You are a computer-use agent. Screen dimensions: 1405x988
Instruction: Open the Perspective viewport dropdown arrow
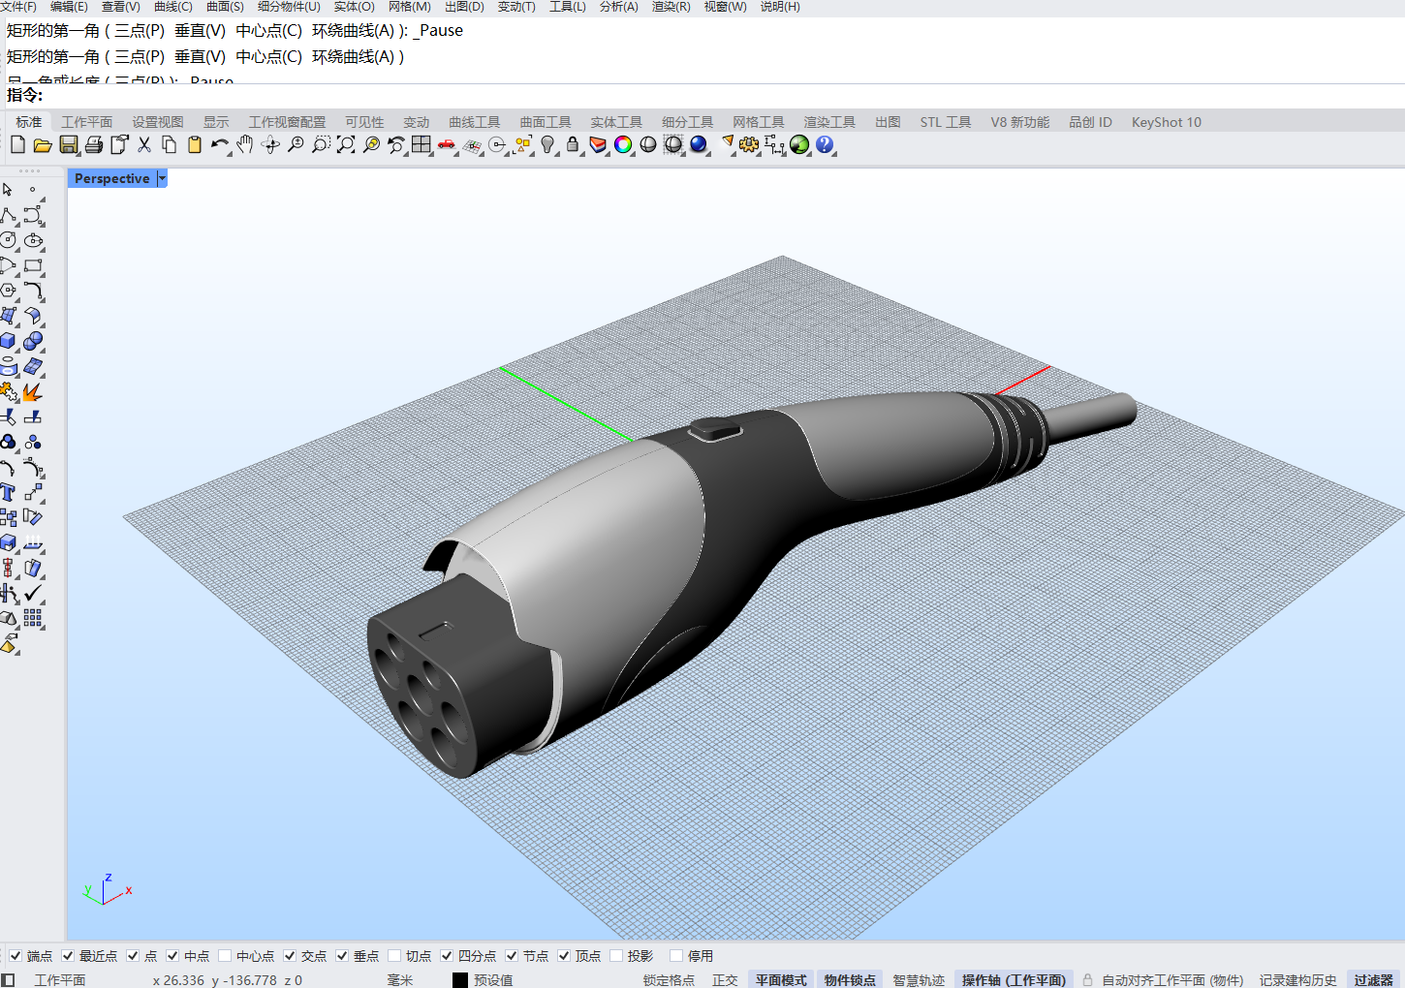[x=162, y=178]
